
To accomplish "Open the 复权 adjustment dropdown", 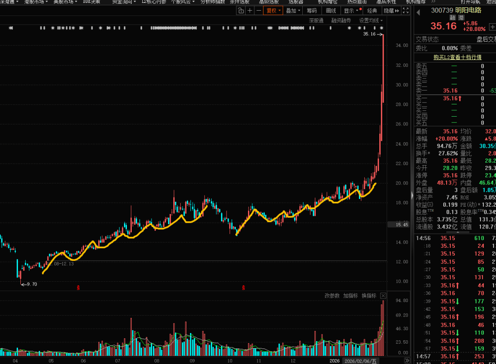I will click(x=273, y=11).
